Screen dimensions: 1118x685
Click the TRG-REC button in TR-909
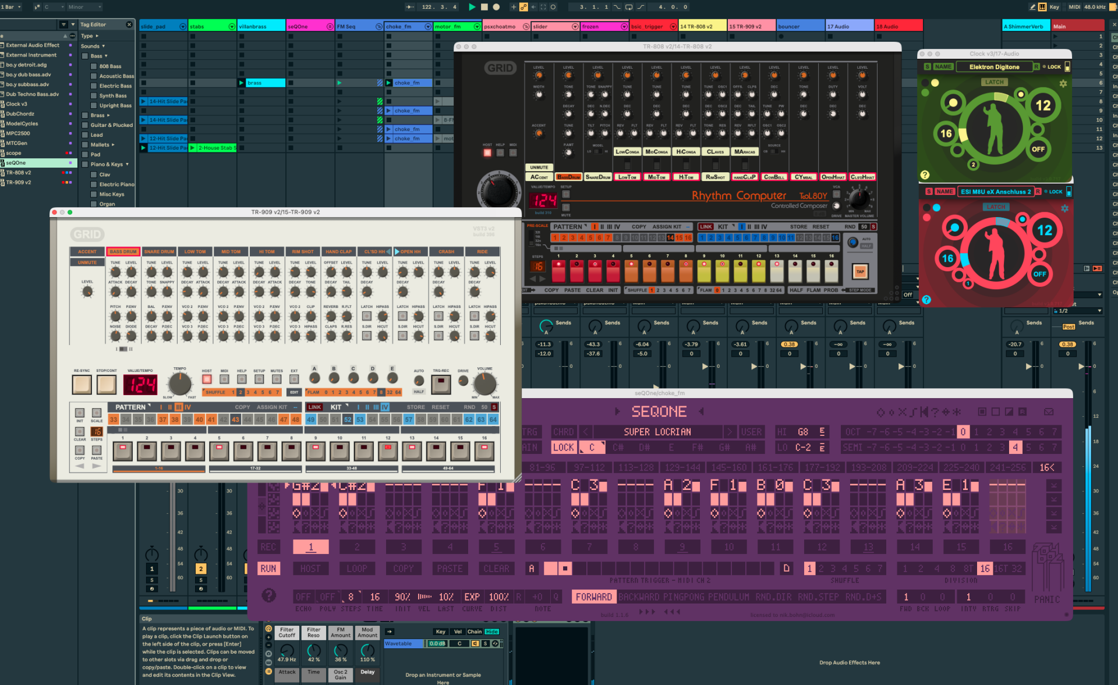441,384
